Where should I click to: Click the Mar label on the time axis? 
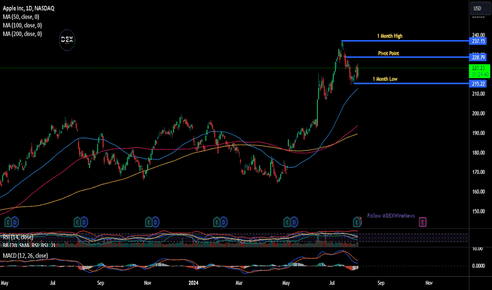[239, 283]
